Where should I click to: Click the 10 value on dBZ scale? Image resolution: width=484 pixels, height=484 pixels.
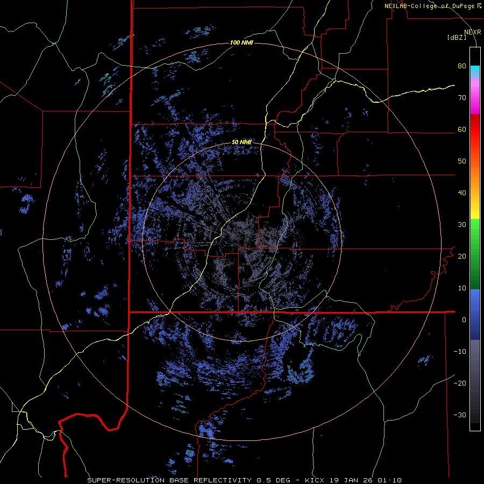coord(462,288)
